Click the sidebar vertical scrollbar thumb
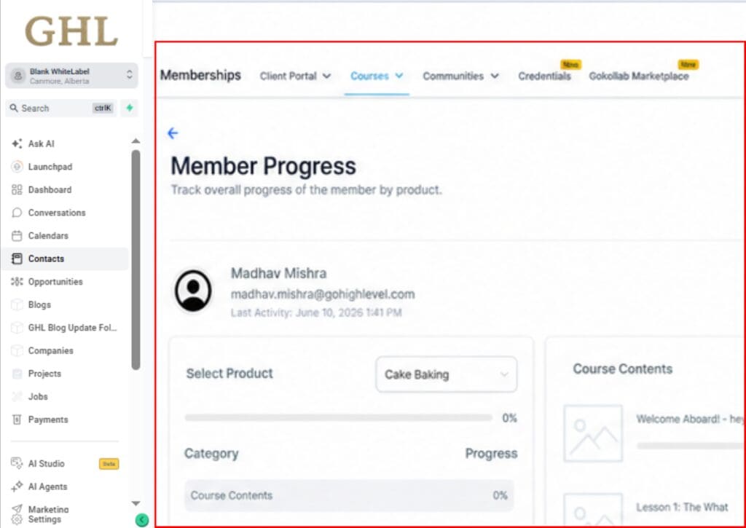The height and width of the screenshot is (528, 746). (x=136, y=260)
